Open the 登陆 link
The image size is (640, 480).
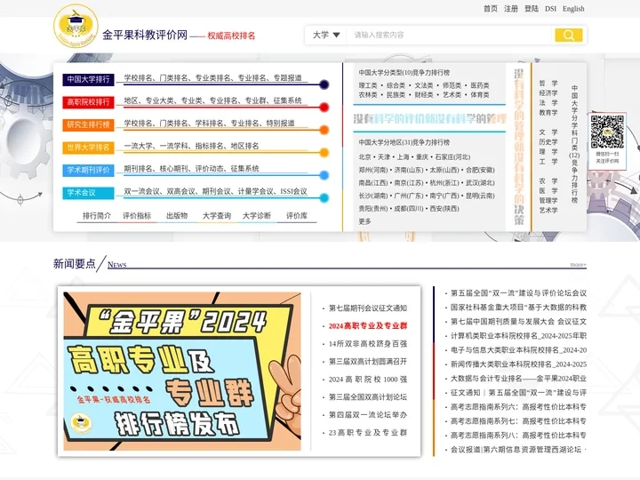click(531, 9)
